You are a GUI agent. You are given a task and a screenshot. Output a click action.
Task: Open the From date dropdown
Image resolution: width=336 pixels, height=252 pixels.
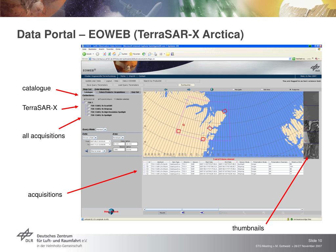click(110, 141)
